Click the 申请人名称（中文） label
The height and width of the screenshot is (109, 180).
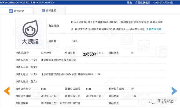click(x=26, y=60)
